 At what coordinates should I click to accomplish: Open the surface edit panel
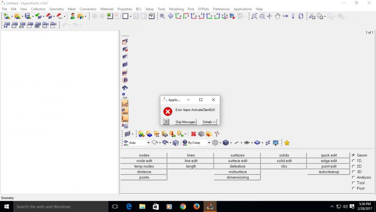coord(237,161)
